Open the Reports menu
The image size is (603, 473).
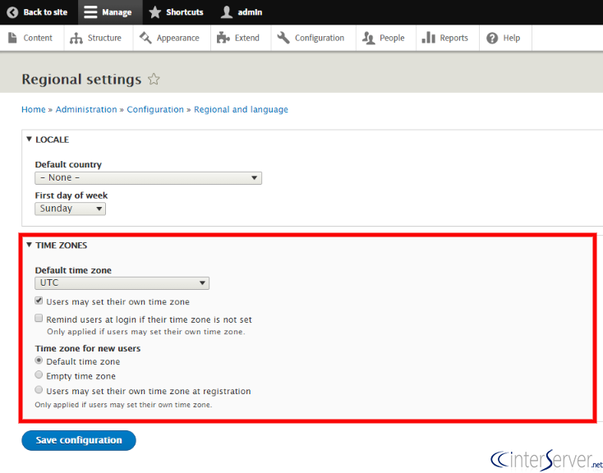(448, 38)
